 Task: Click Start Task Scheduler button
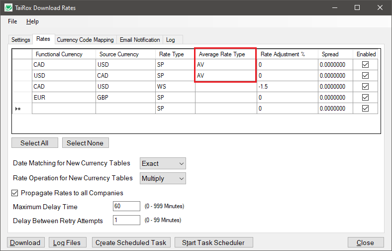pos(214,243)
